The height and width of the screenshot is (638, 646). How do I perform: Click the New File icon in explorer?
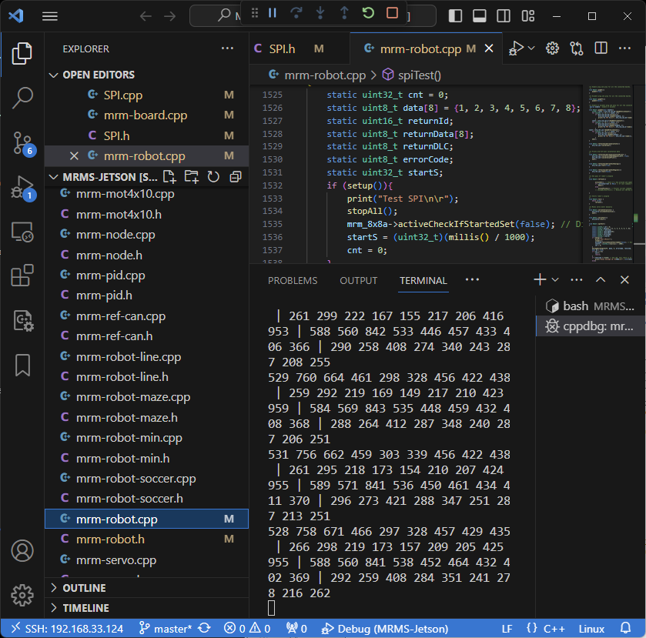[x=170, y=177]
